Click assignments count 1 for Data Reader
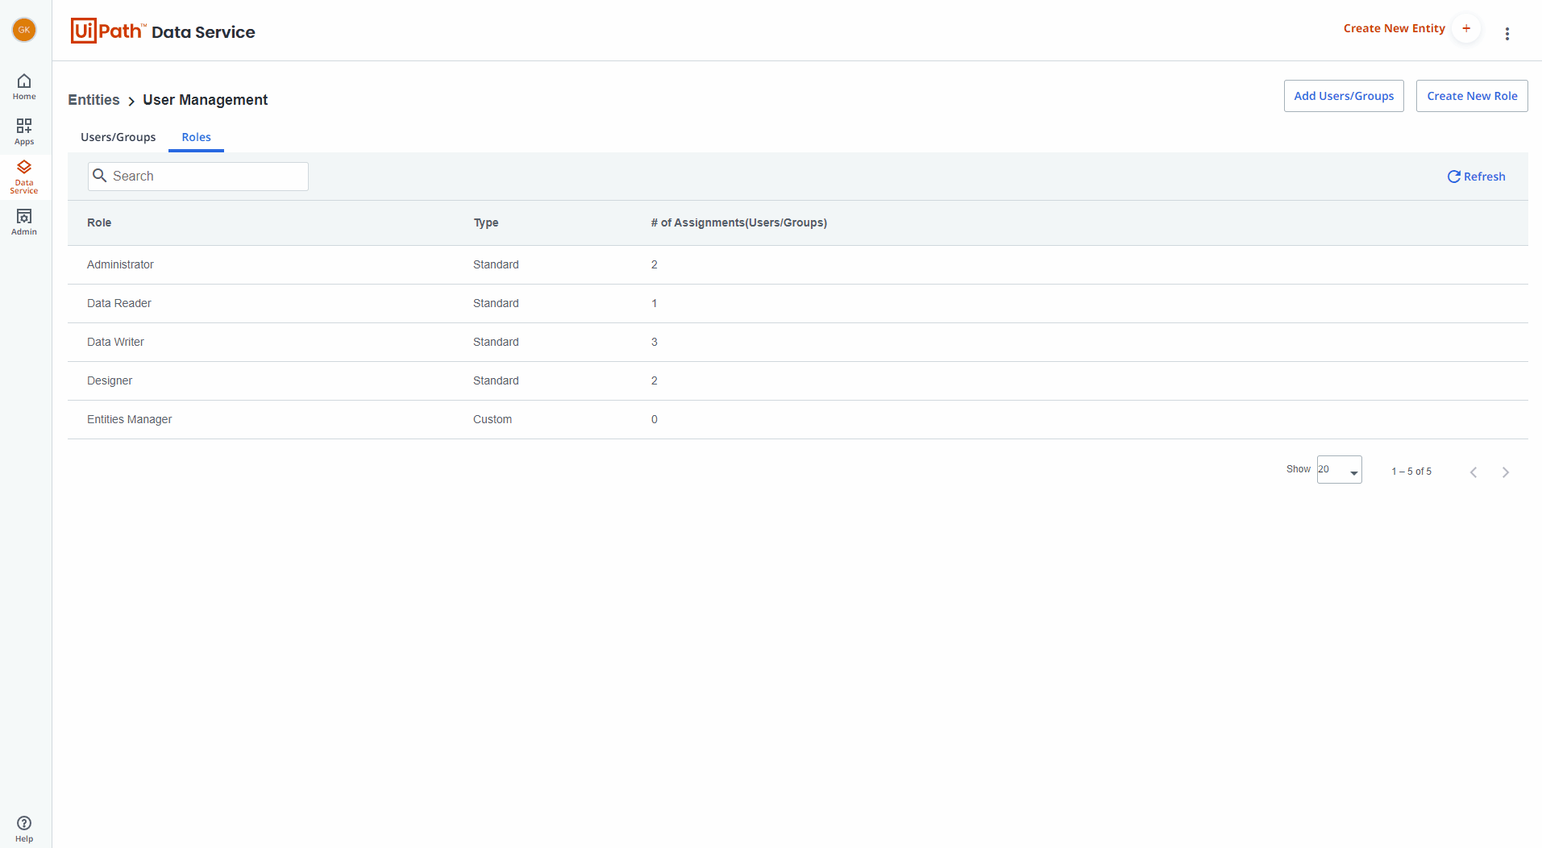1542x848 pixels. 655,303
